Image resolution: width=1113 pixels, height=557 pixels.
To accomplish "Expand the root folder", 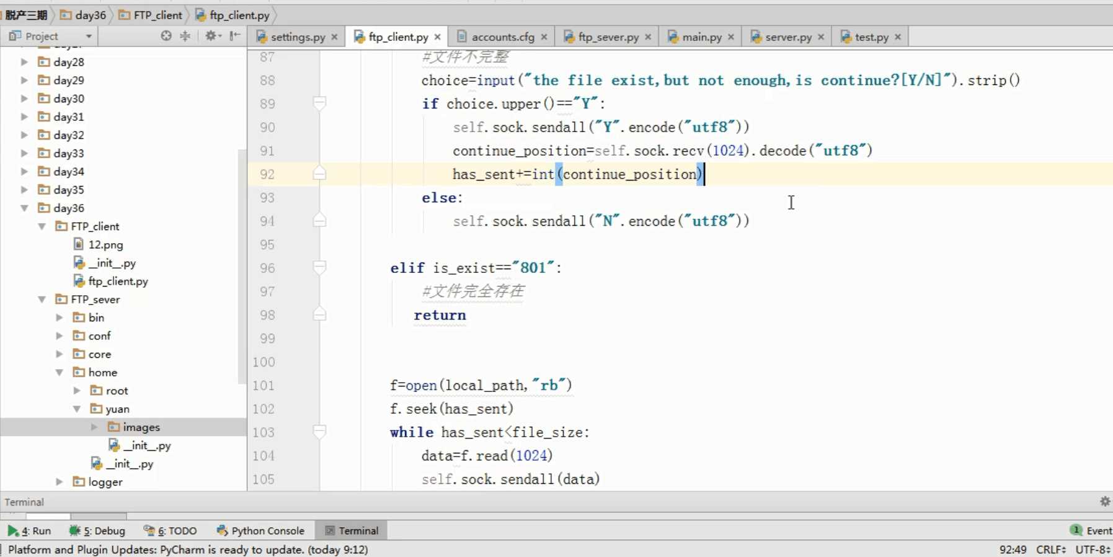I will coord(77,390).
